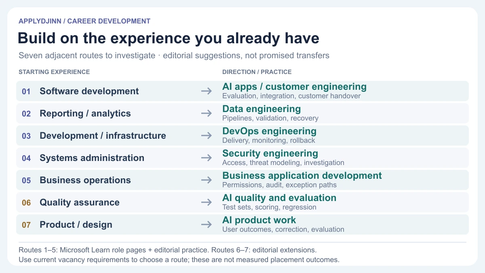The image size is (485, 273).
Task: Select the 'Development / infrastructure' label
Action: click(x=103, y=136)
